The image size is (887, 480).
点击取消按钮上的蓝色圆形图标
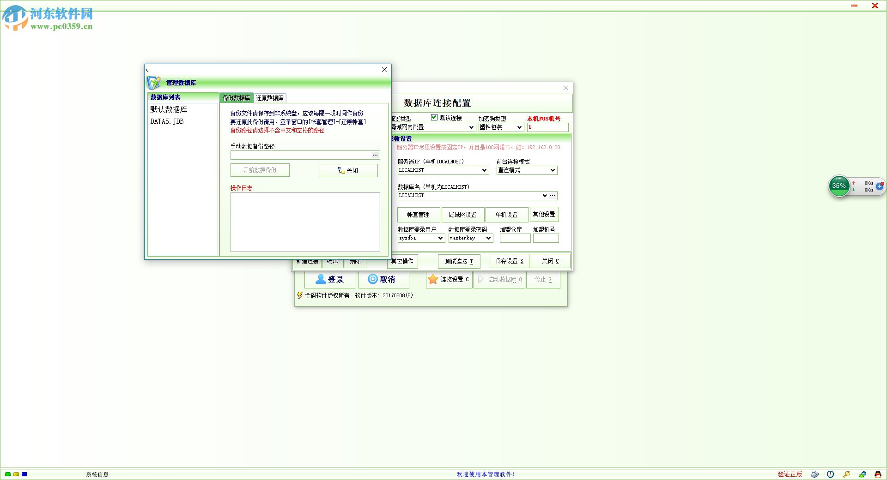(x=372, y=279)
